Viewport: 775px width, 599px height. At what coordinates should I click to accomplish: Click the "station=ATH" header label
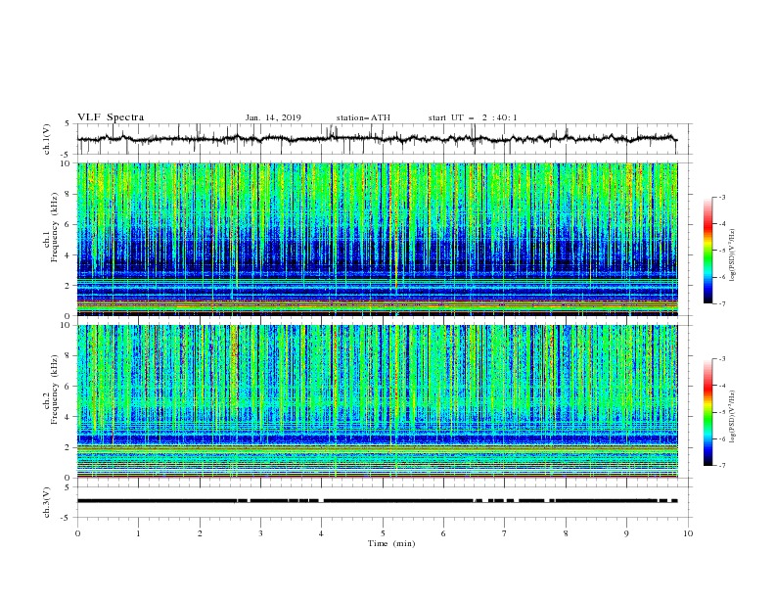(x=363, y=117)
